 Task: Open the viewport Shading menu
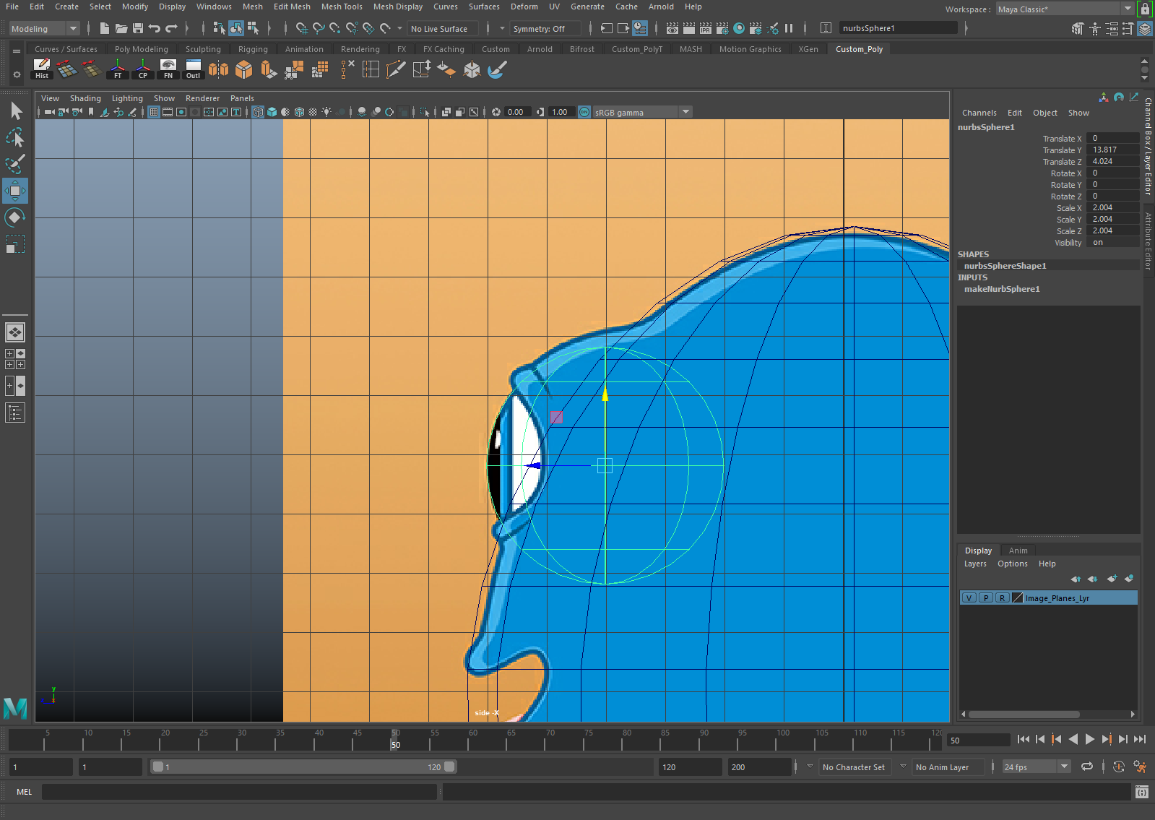coord(85,98)
